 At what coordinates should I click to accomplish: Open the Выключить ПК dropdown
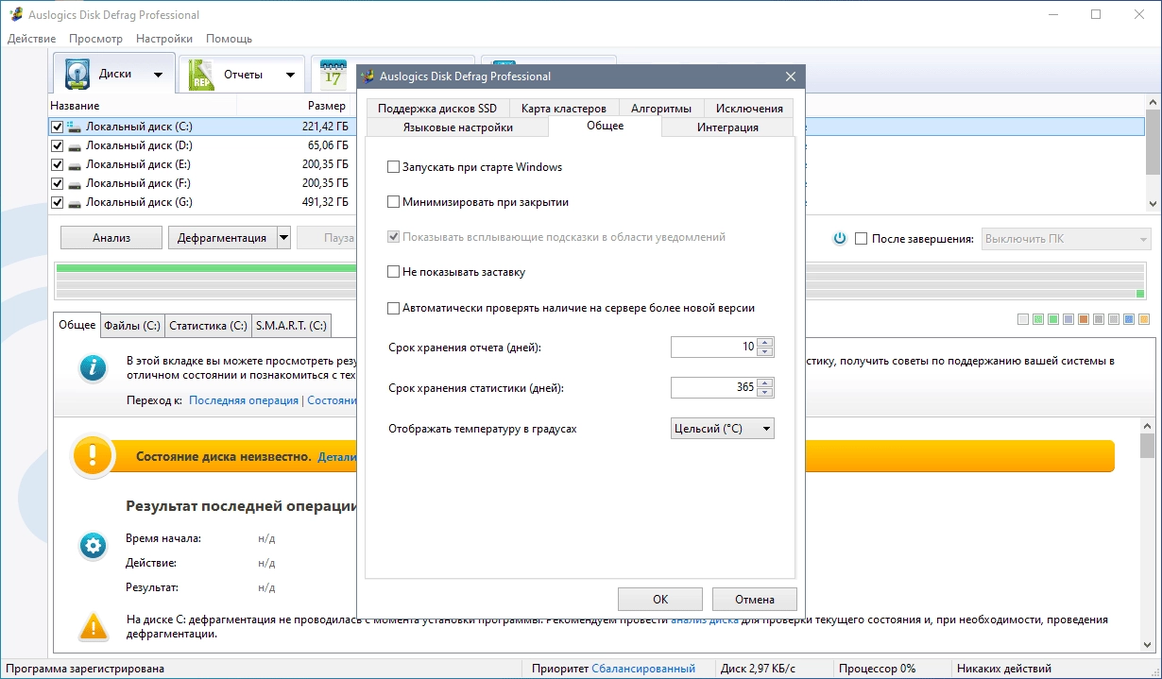[1066, 239]
